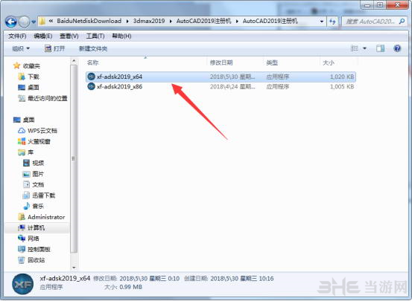The width and height of the screenshot is (412, 301).
Task: Toggle the preview pane icon
Action: 380,48
